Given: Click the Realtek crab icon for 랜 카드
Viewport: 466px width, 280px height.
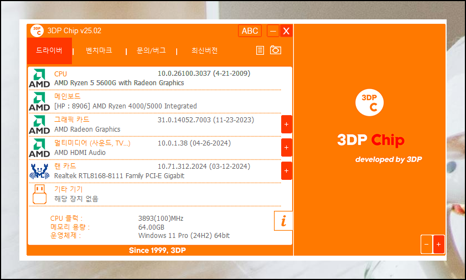Looking at the screenshot, I should (39, 171).
